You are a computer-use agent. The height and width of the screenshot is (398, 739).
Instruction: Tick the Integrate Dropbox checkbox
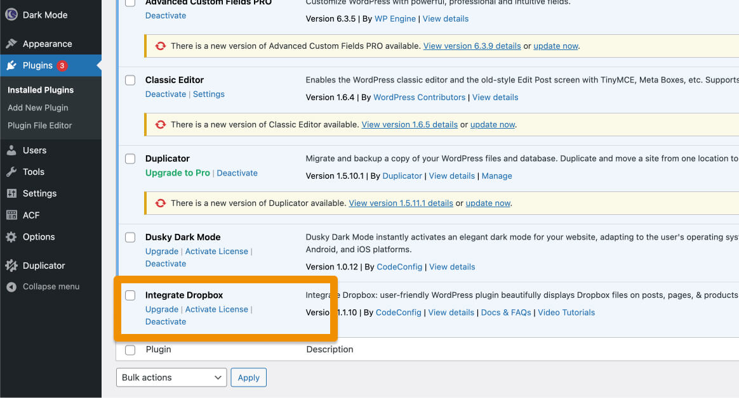click(130, 295)
